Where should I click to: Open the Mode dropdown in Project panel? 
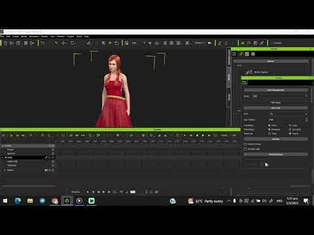(x=280, y=96)
